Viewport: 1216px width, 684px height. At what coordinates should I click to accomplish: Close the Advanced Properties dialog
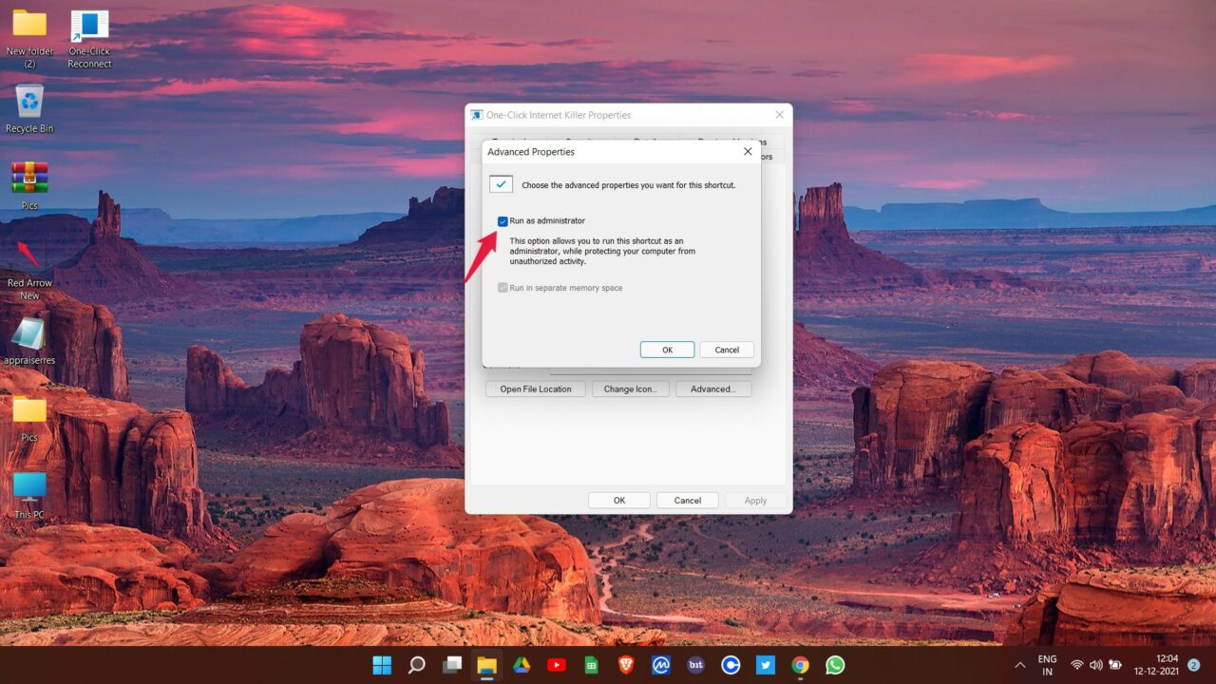click(x=748, y=151)
